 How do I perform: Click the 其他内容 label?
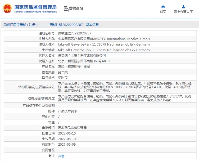48,117
